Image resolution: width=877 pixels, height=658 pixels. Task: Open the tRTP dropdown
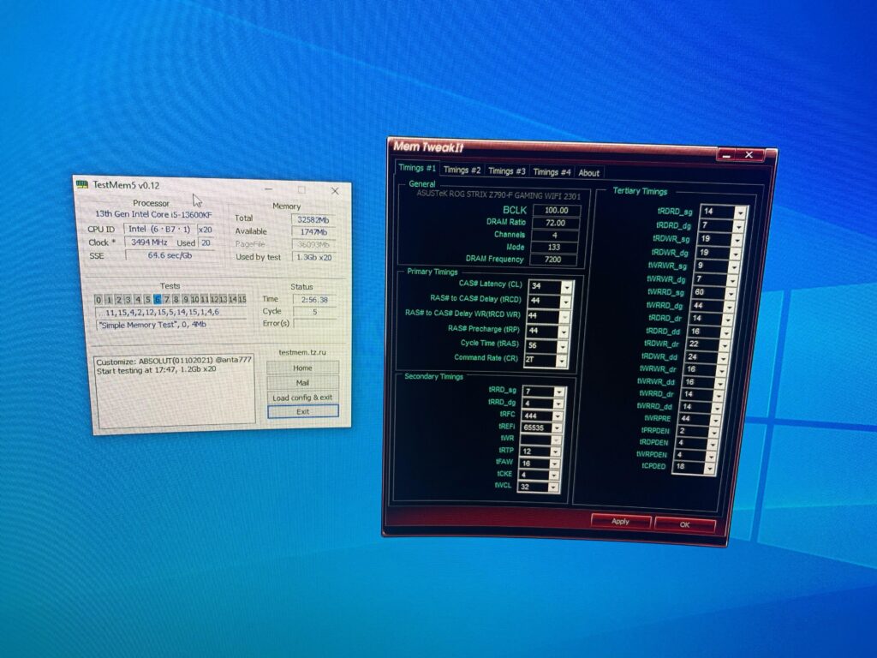click(555, 451)
